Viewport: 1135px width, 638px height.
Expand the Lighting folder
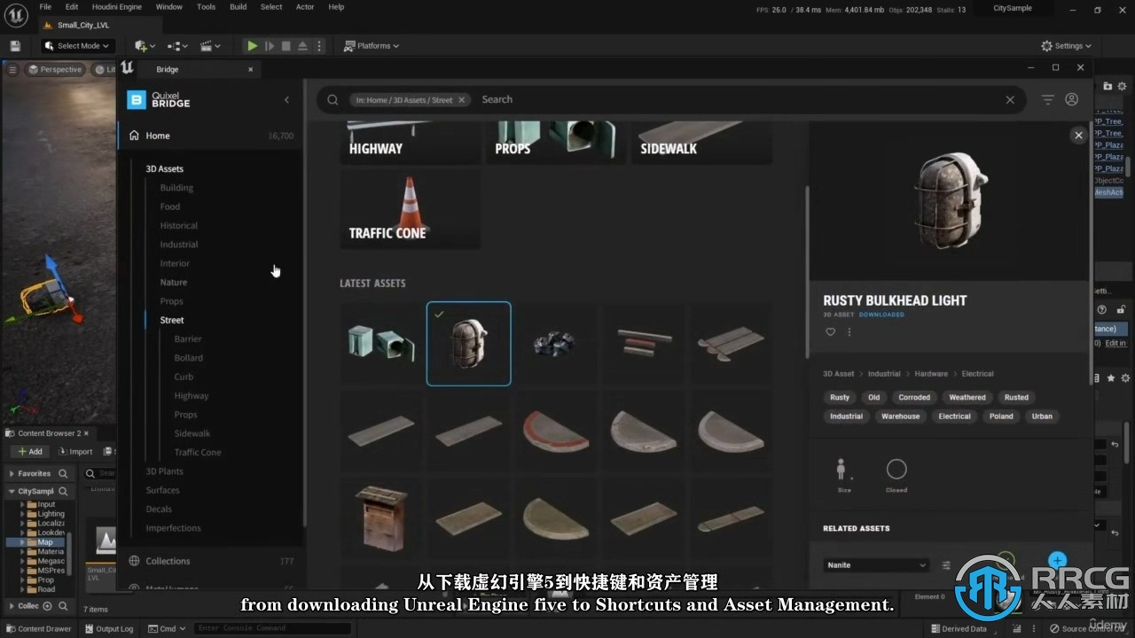pyautogui.click(x=23, y=514)
